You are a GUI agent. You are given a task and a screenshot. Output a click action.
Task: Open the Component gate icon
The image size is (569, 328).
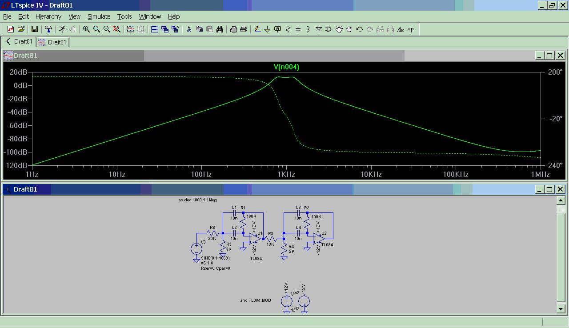pos(329,29)
